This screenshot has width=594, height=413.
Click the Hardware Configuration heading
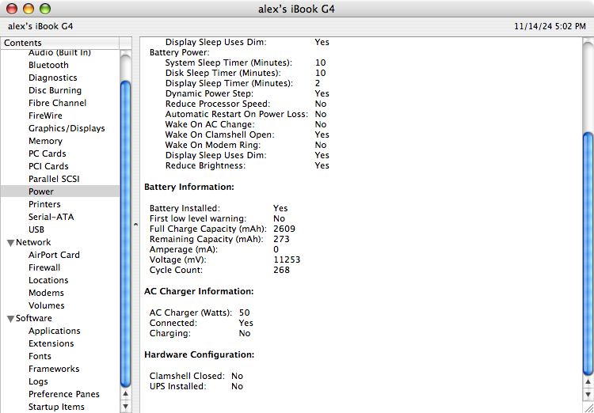[200, 354]
